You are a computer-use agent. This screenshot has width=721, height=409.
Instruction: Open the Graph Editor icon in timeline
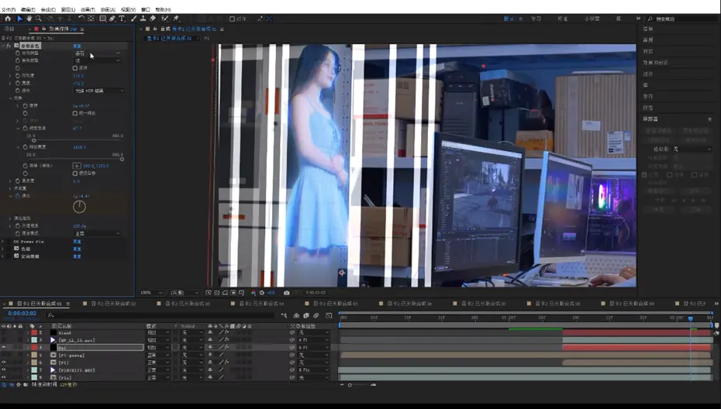click(x=329, y=316)
